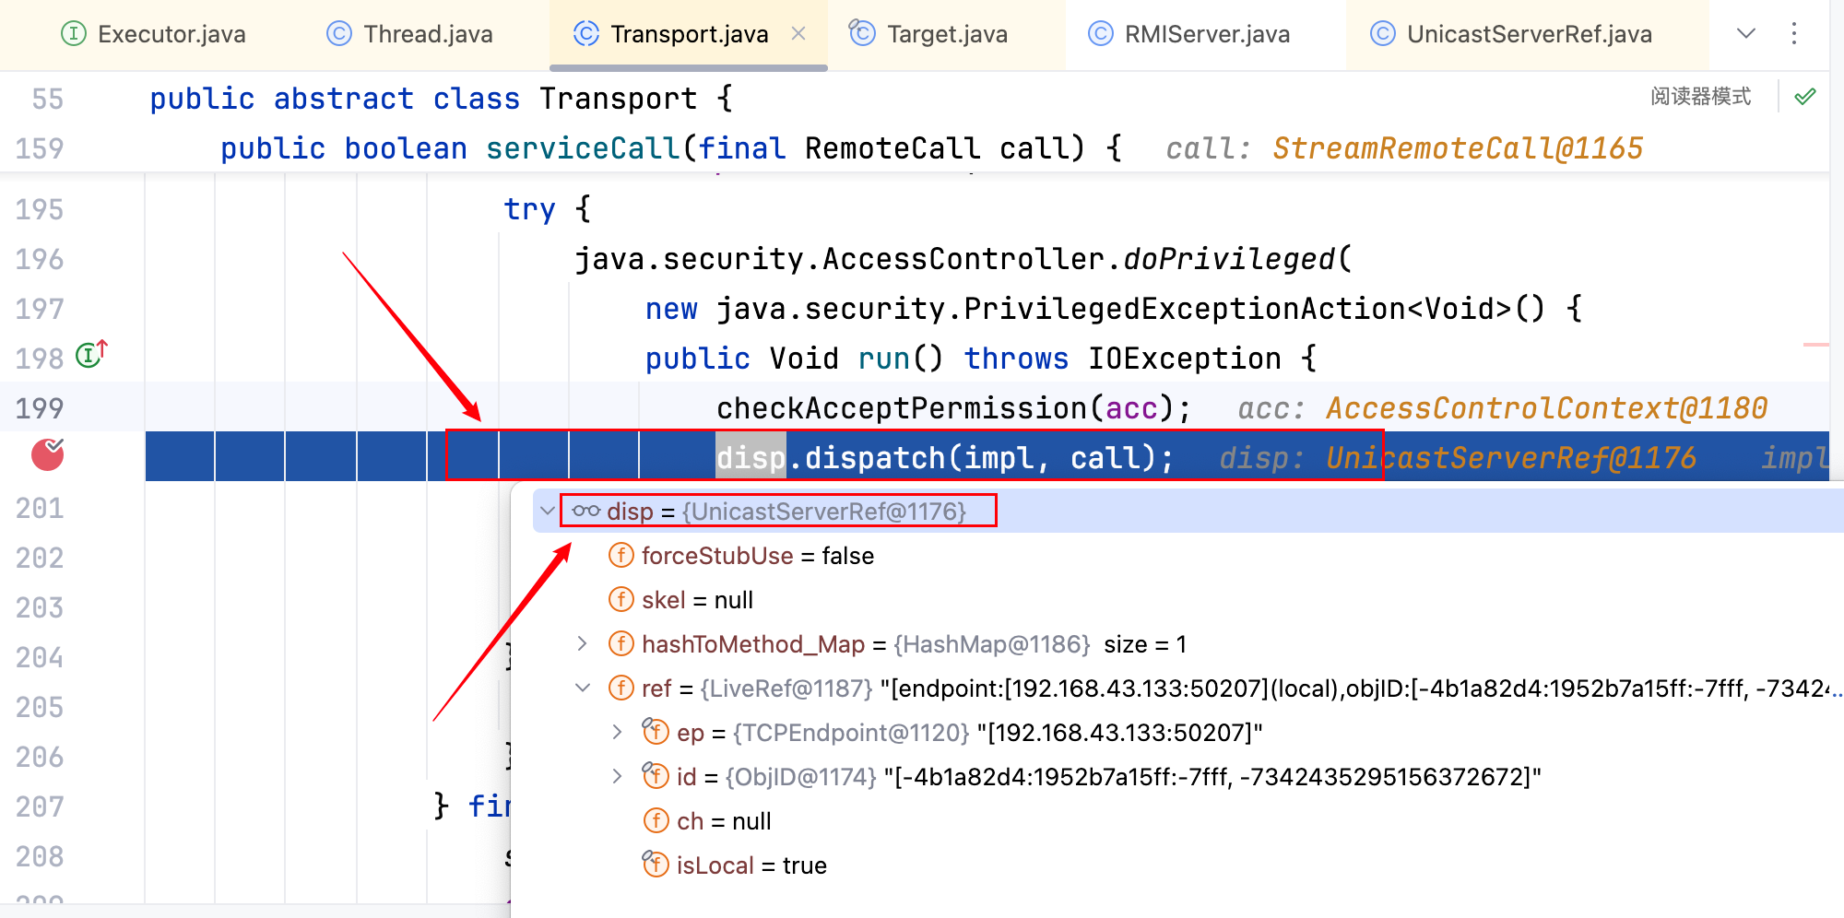Select the isLocal field row
Screen dimensions: 1844x918
click(751, 865)
